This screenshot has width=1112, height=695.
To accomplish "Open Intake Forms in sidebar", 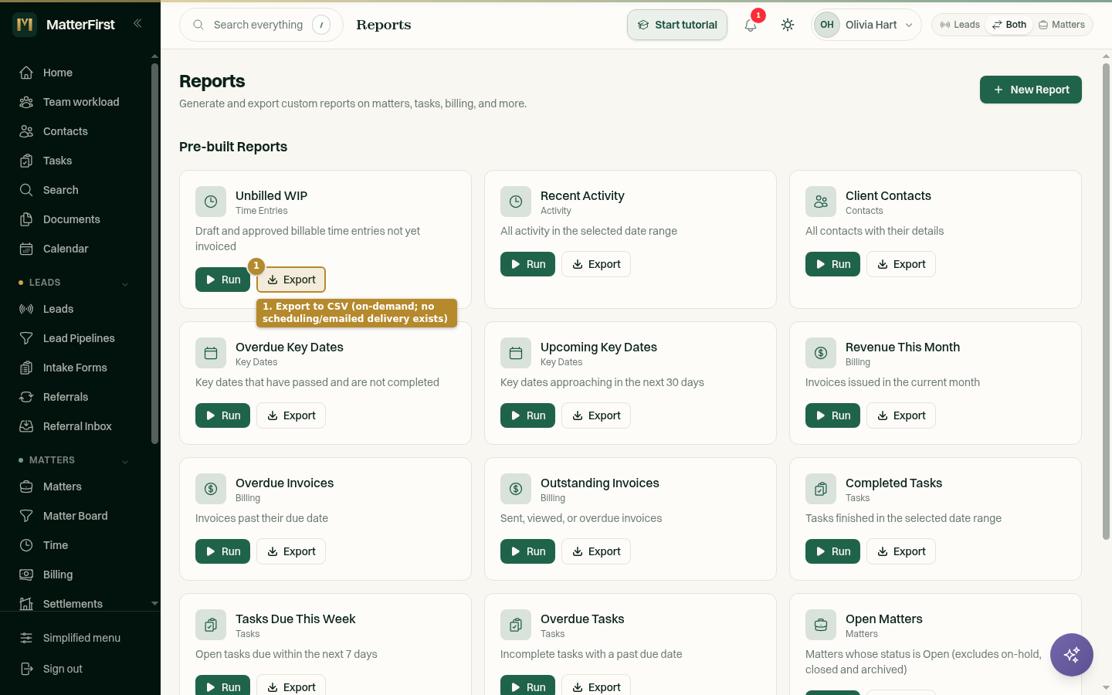I will (74, 368).
